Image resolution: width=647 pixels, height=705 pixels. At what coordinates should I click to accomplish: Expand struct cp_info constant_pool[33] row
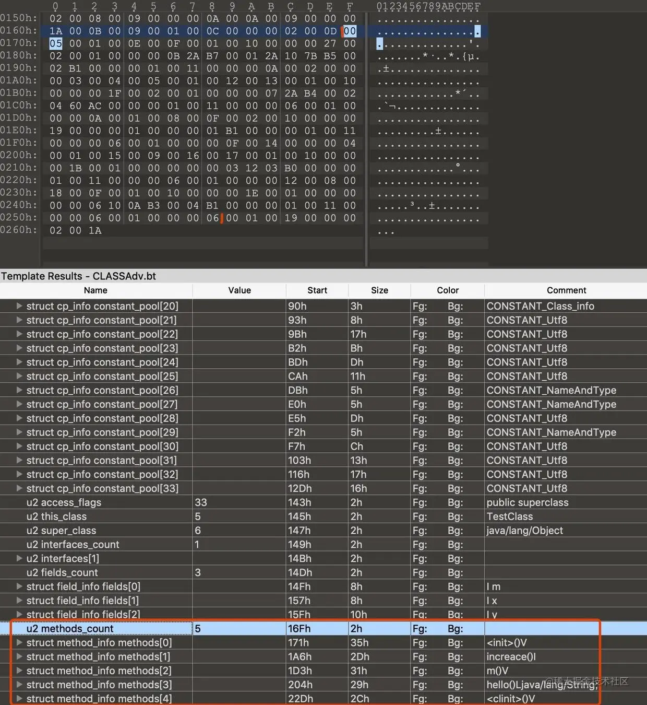pos(19,488)
